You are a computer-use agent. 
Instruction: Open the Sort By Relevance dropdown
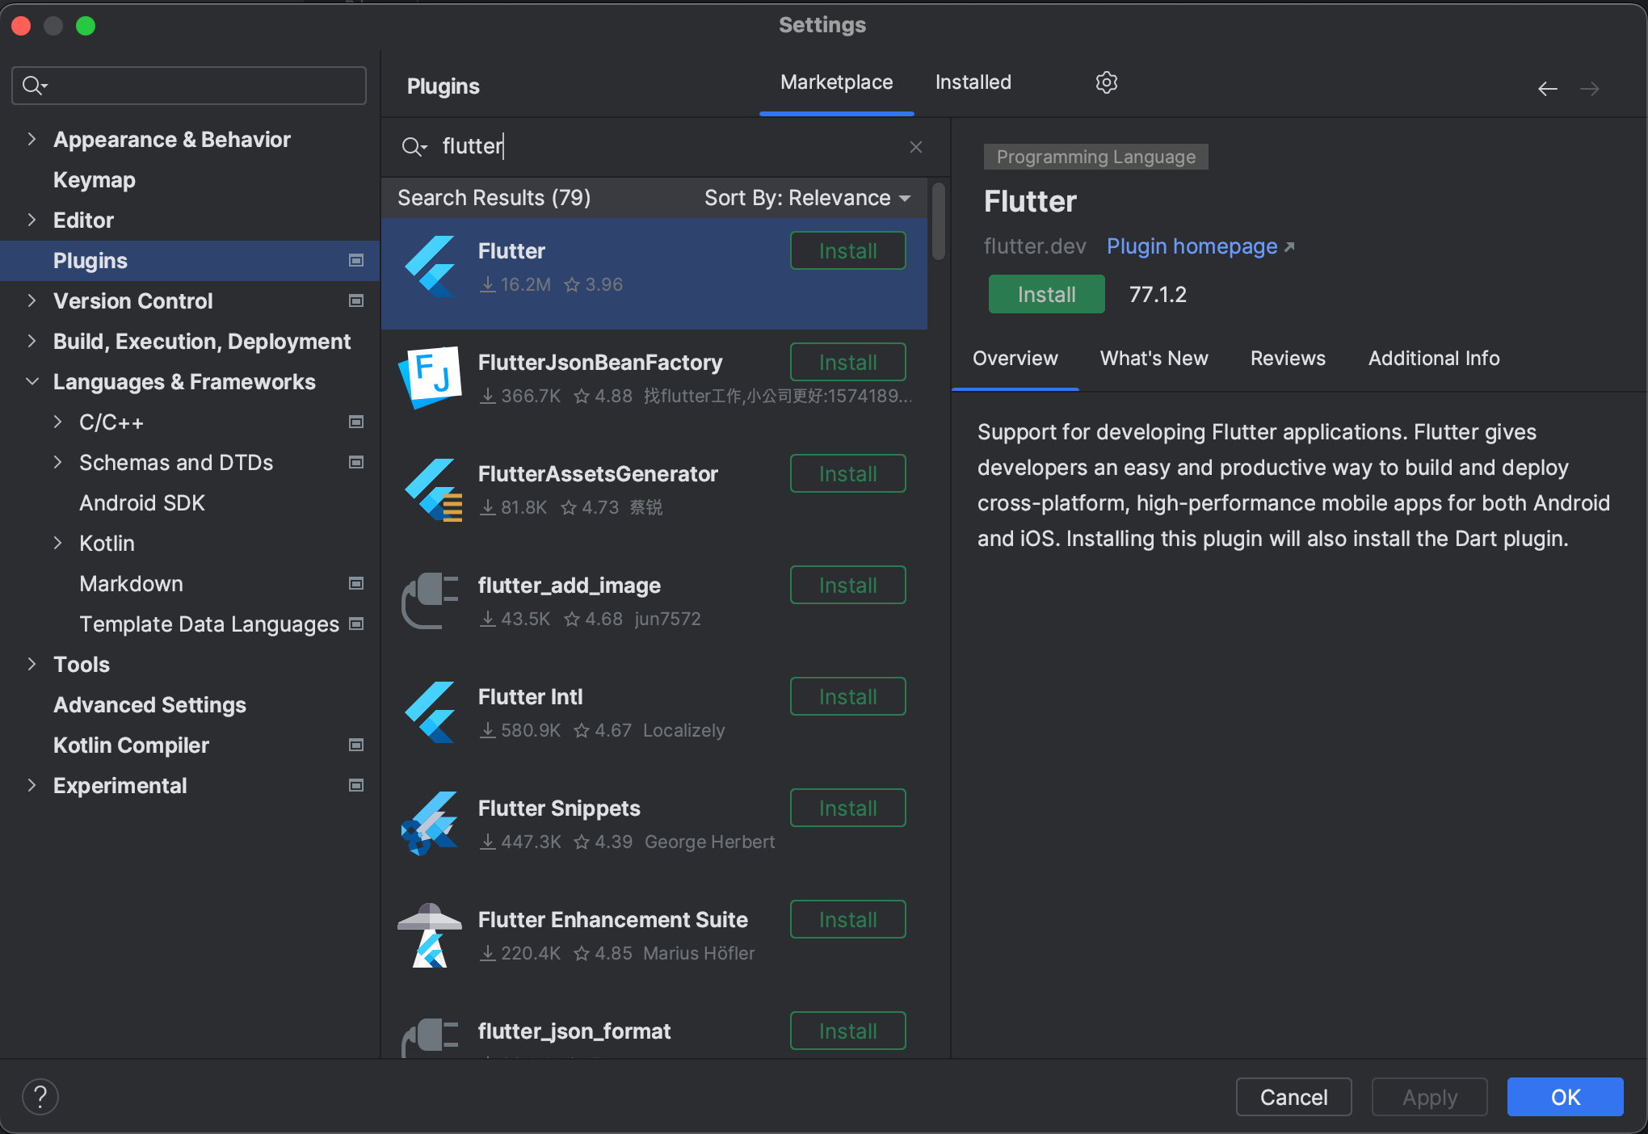click(x=807, y=198)
